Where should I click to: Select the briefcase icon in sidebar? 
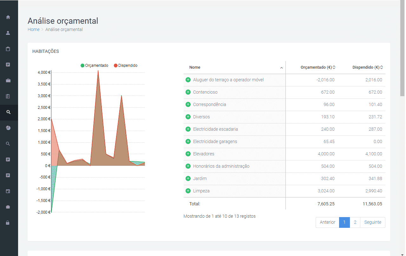8,80
